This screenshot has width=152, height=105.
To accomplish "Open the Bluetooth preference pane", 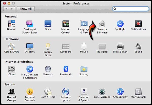I will (66, 69).
